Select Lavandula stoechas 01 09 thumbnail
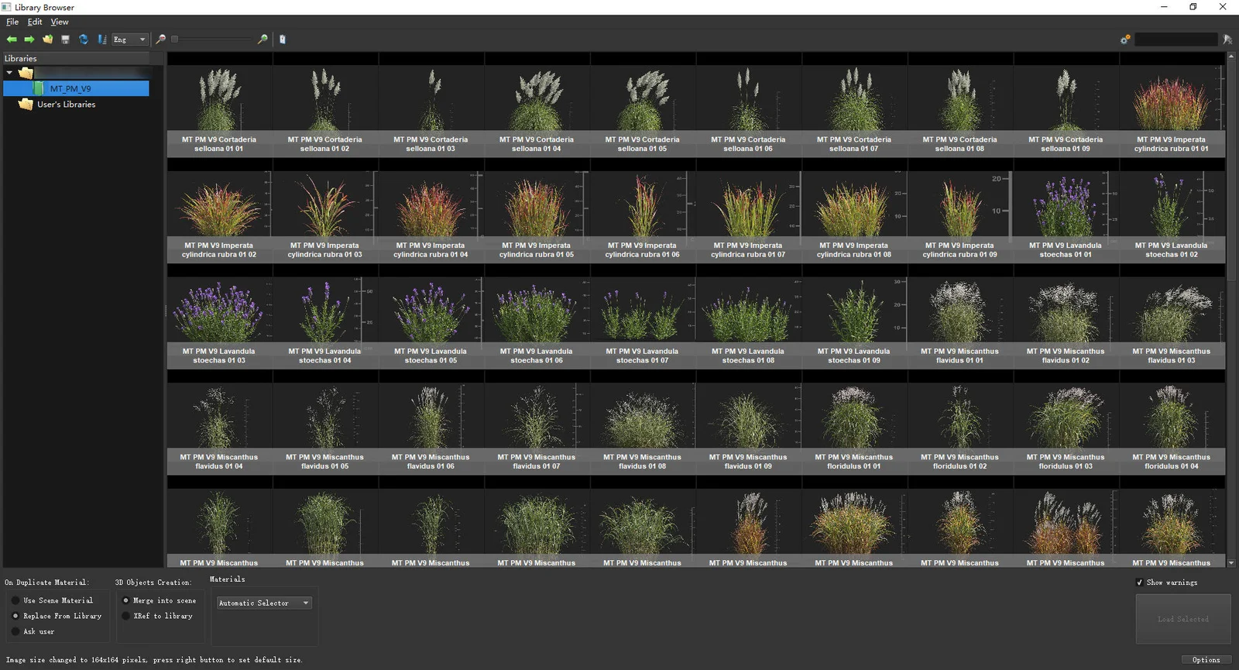 (854, 317)
